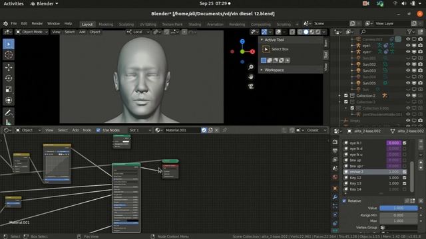Remove shape key with minus button
The height and width of the screenshot is (239, 426).
coord(421,147)
